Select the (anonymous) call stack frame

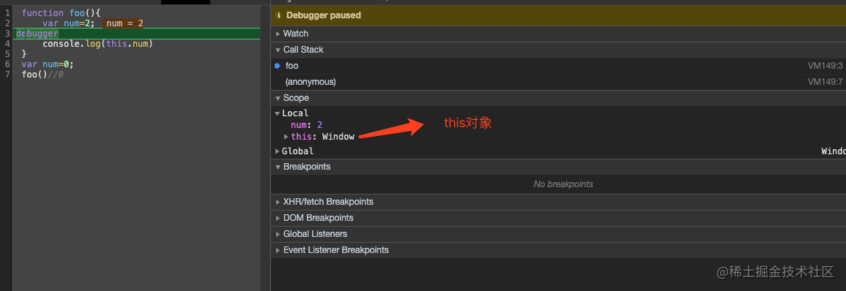click(x=558, y=82)
